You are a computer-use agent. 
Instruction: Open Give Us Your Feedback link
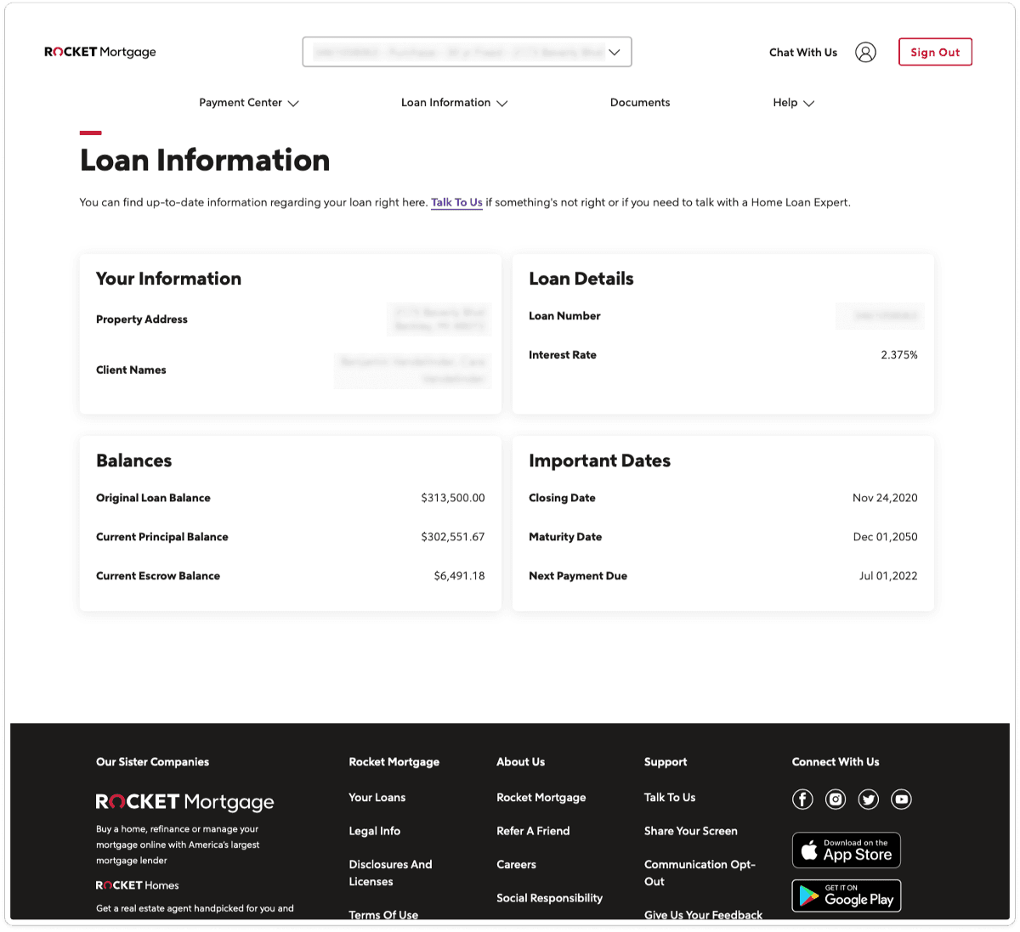[703, 915]
